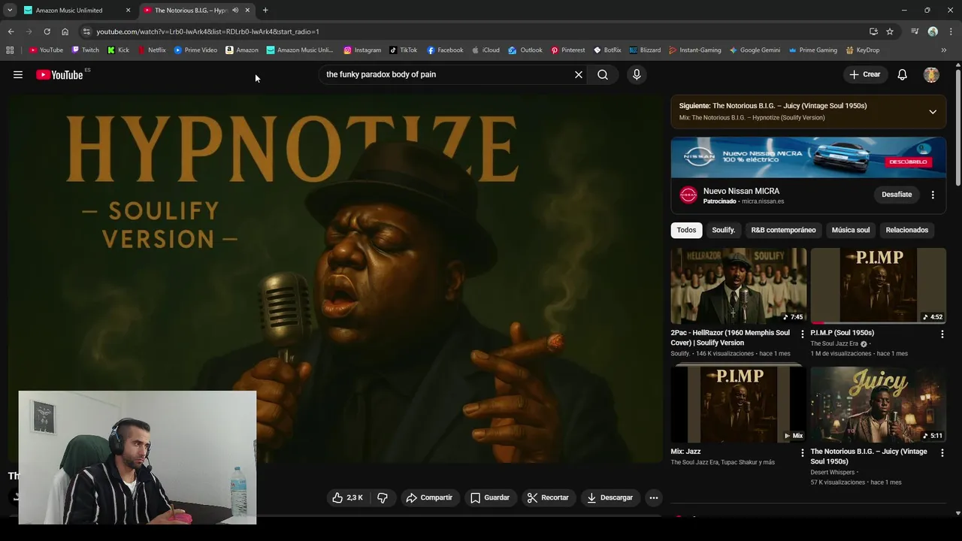Viewport: 962px width, 541px height.
Task: Mute the YouTube tab audio icon
Action: point(235,11)
